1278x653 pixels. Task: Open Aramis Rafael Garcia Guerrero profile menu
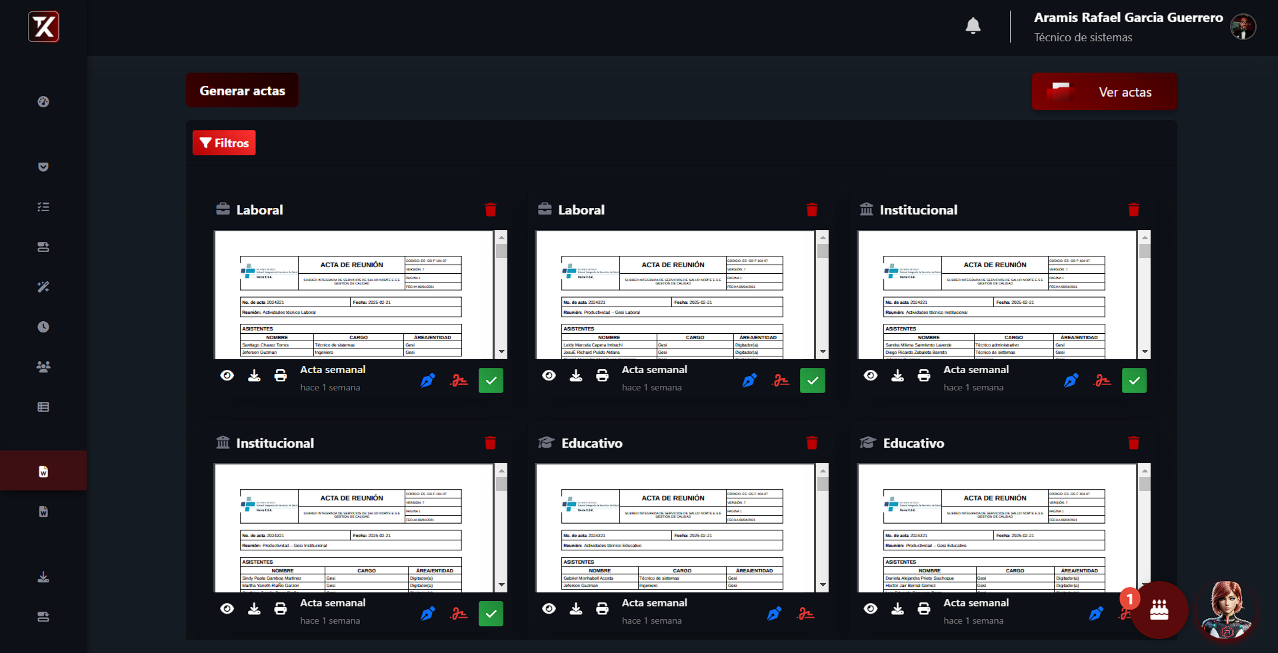tap(1128, 18)
